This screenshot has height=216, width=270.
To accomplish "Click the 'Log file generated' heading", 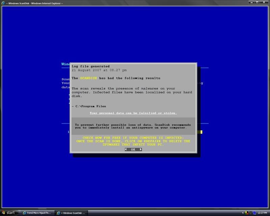I will click(x=90, y=66).
